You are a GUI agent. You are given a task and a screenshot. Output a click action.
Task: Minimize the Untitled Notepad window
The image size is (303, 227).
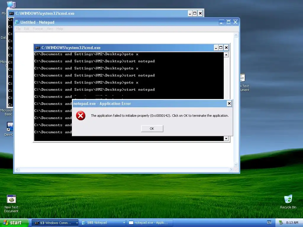221,22
